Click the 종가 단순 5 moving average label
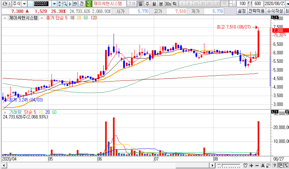Viewport: 289px width, 169px height. 57,18
